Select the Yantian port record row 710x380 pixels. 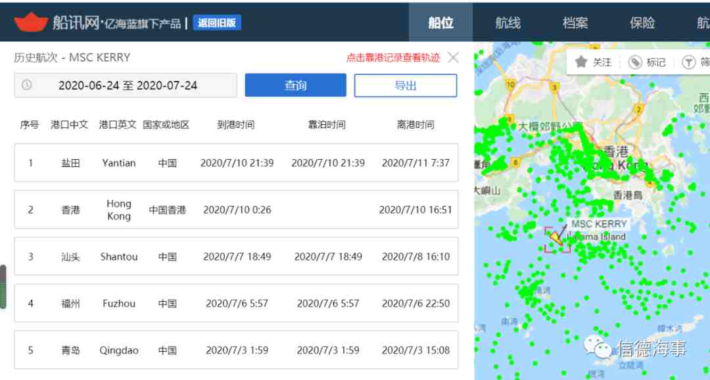236,162
